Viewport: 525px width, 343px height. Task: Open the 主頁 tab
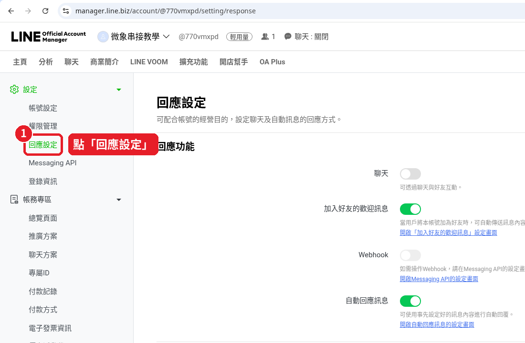(20, 62)
